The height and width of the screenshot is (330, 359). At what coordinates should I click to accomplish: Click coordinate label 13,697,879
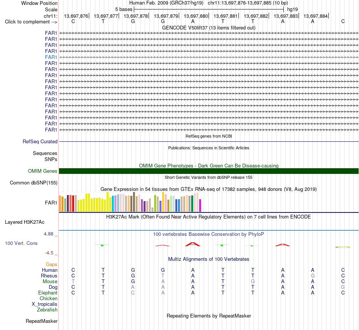[x=166, y=16]
